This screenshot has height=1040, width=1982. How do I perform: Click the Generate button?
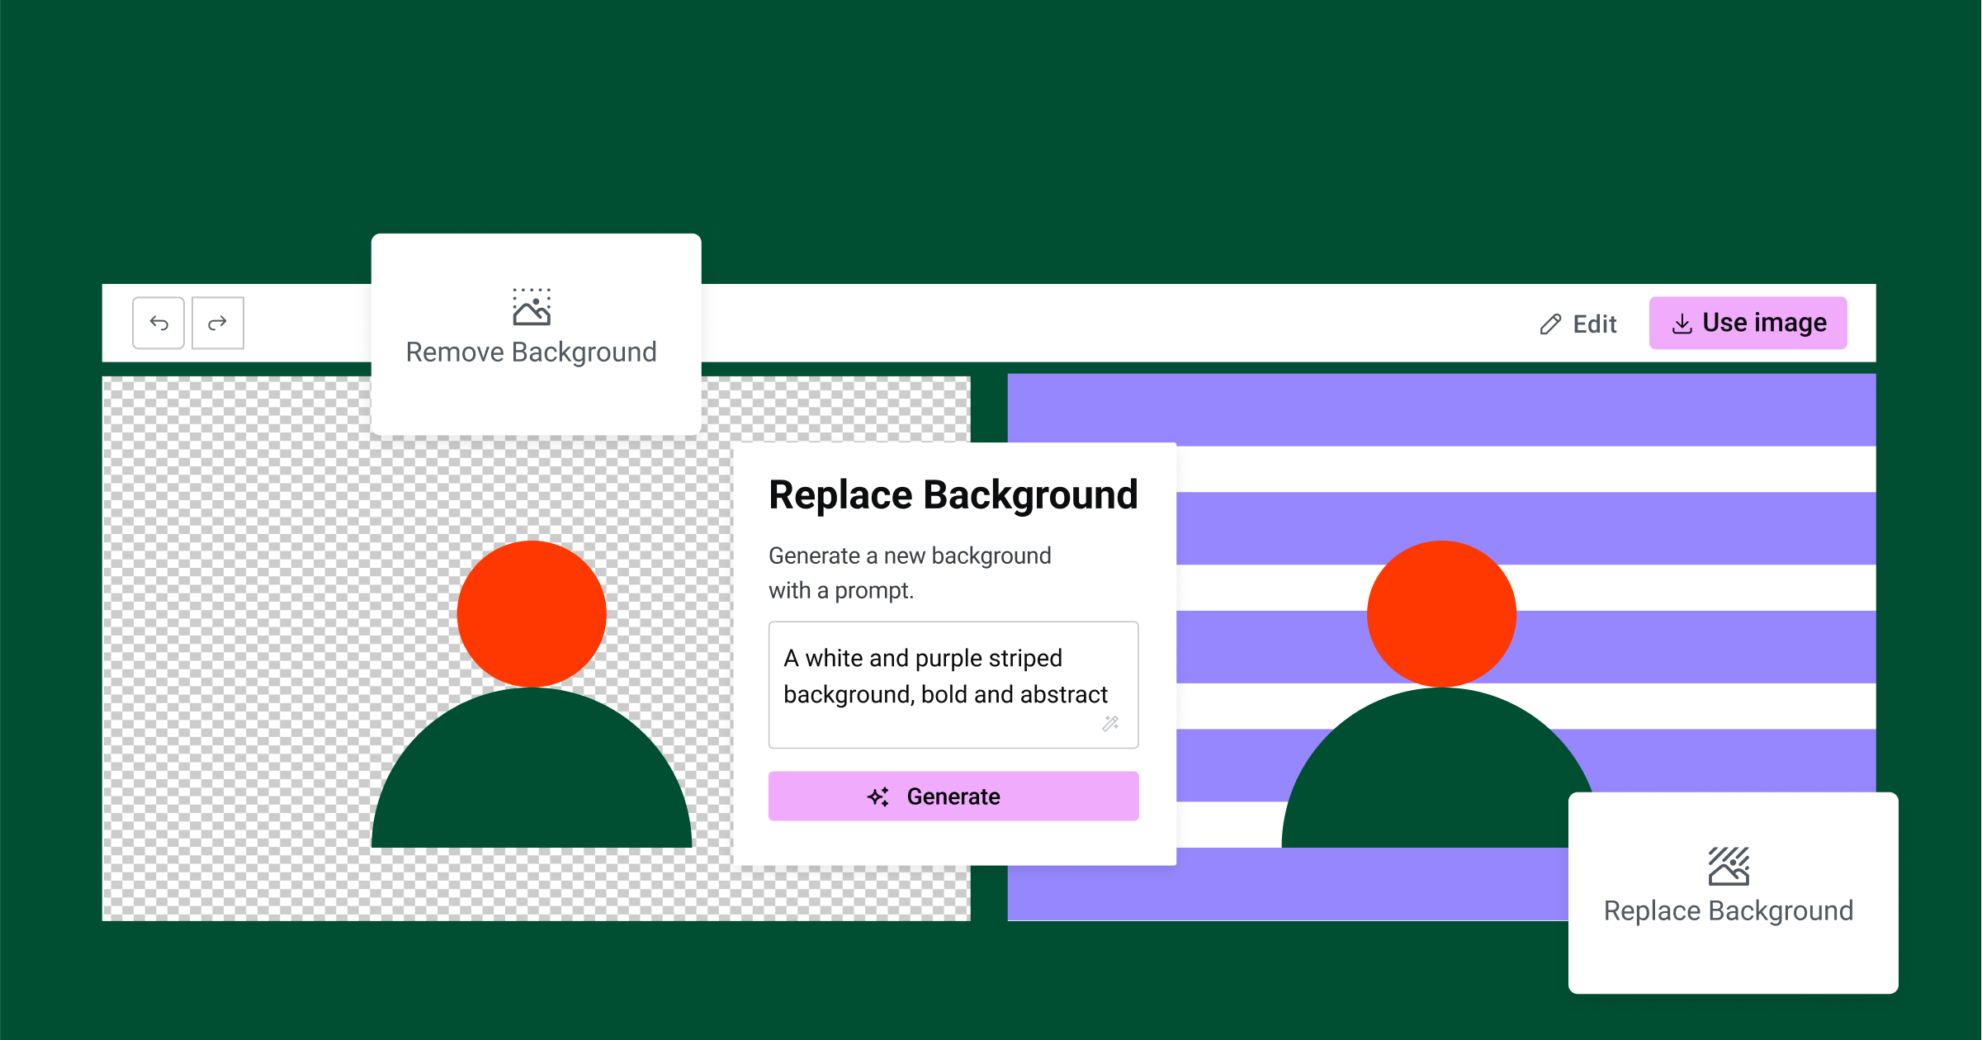tap(952, 796)
